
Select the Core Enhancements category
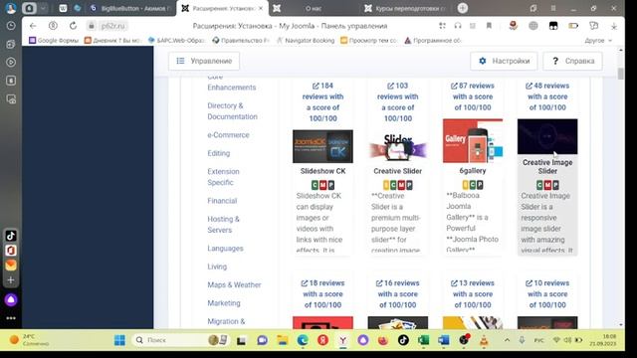coord(232,82)
